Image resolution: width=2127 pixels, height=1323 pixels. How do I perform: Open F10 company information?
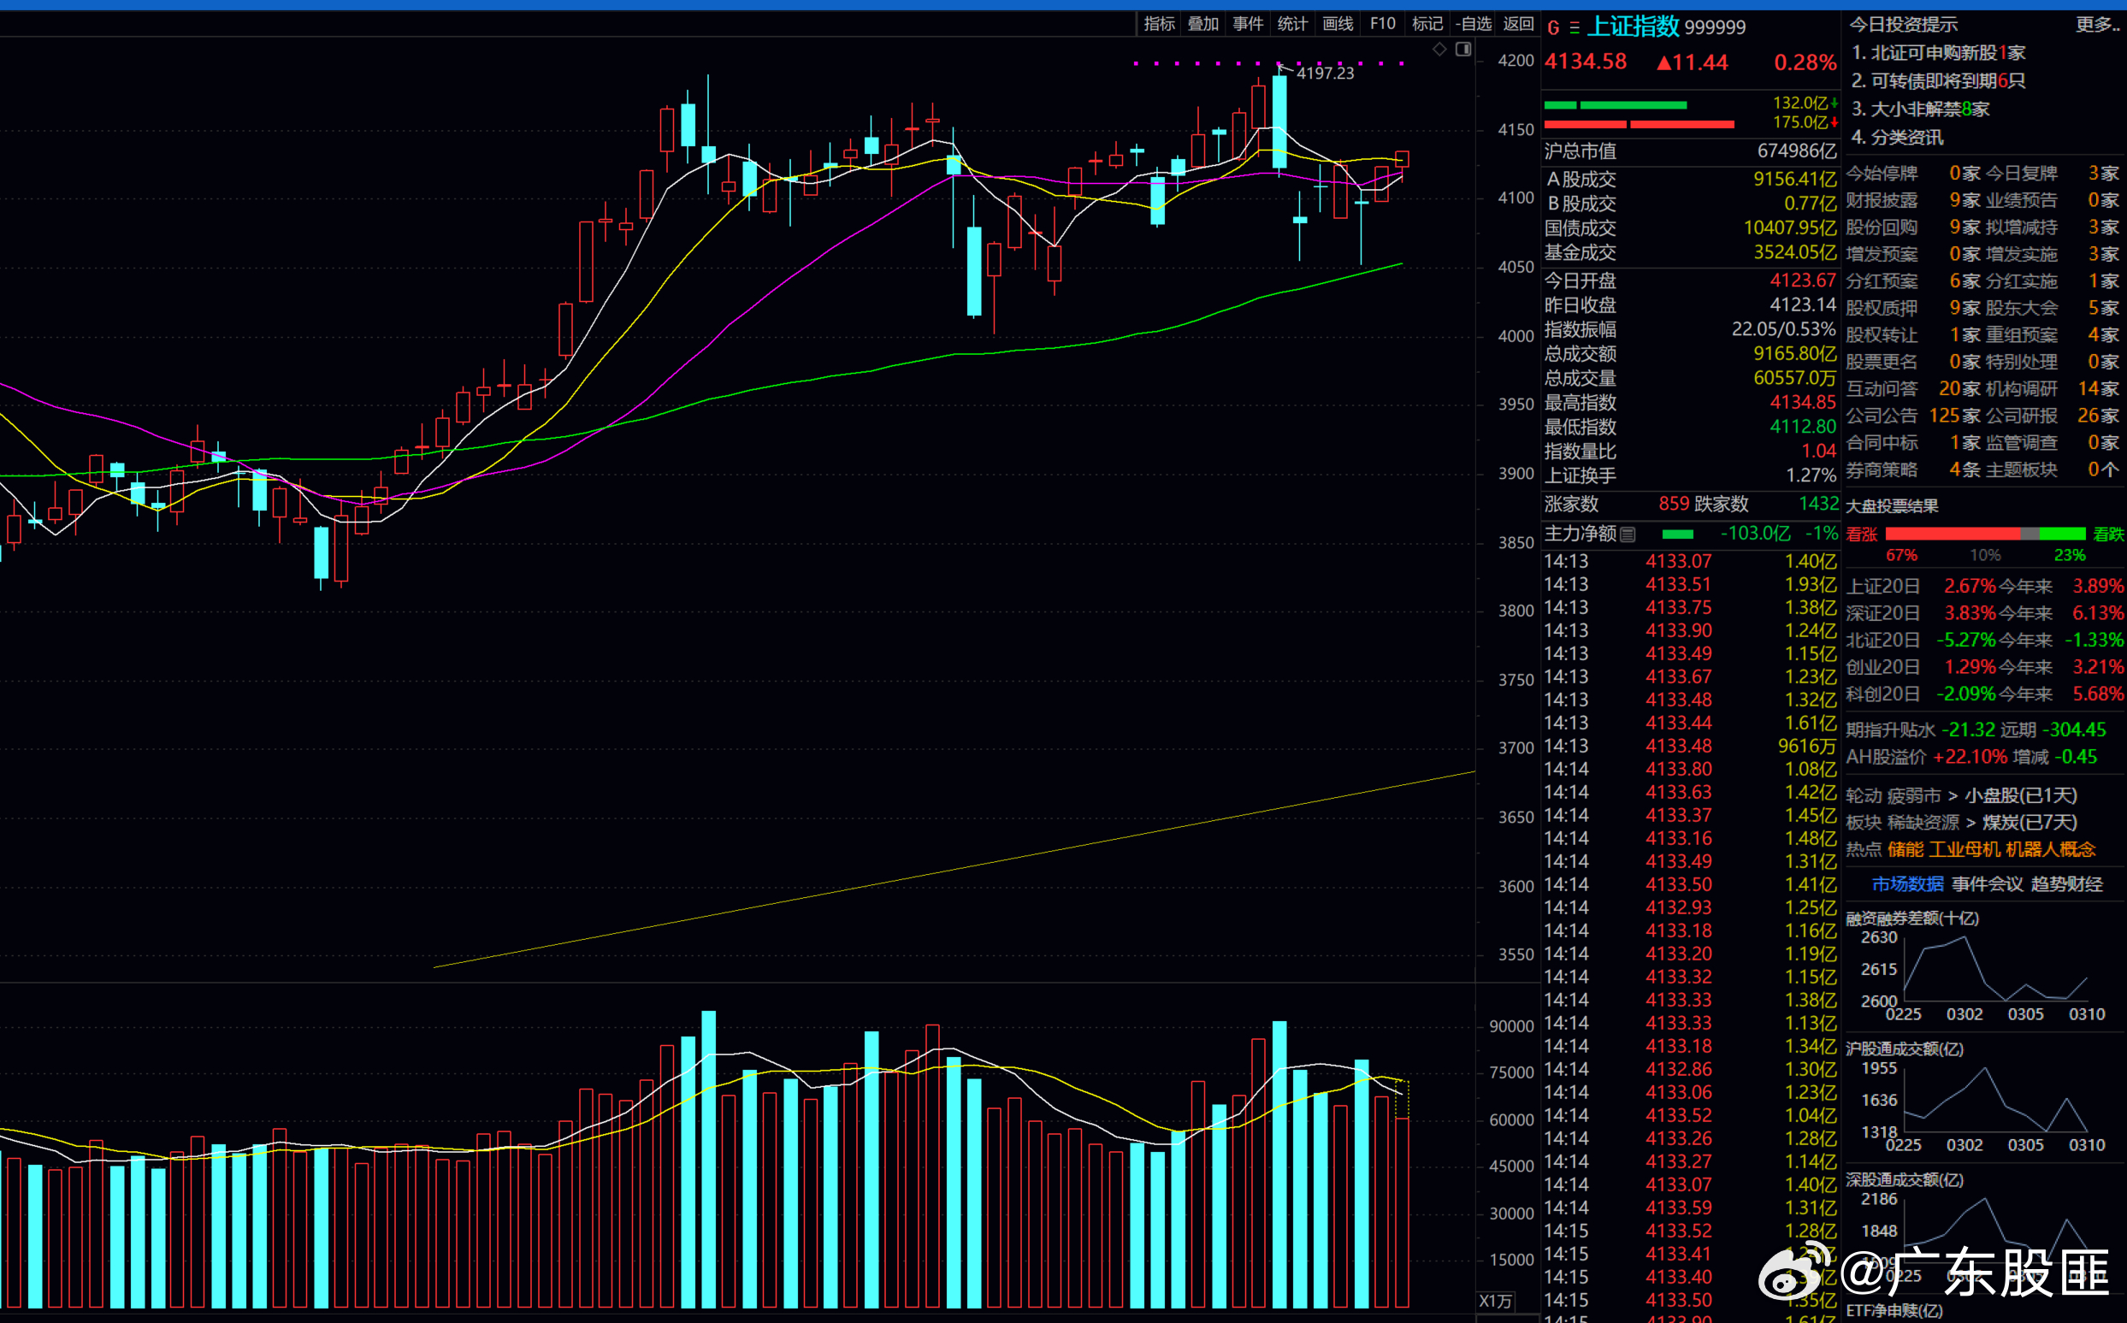click(x=1382, y=24)
